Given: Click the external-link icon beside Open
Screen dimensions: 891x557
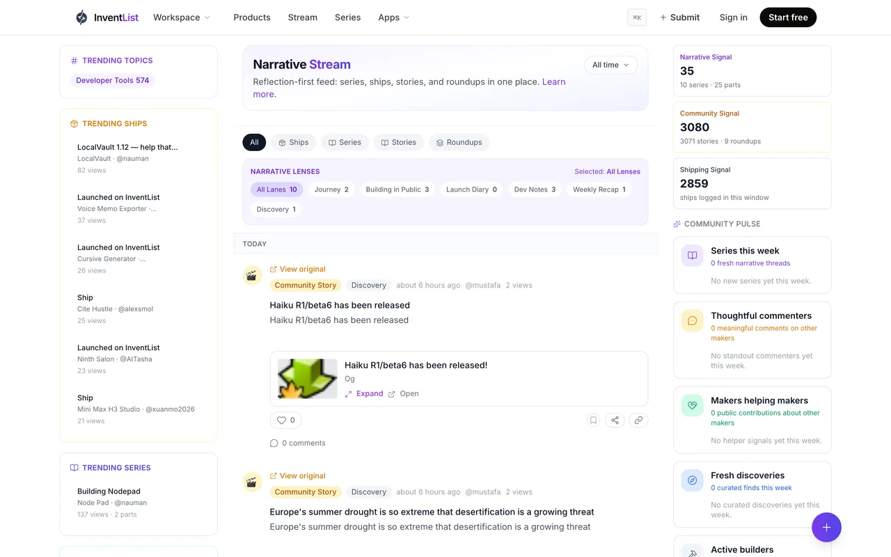Looking at the screenshot, I should pos(392,394).
